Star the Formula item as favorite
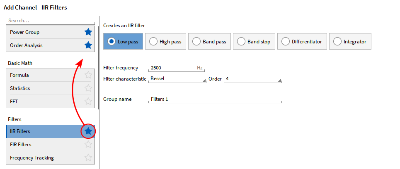This screenshot has width=400, height=169. 88,75
